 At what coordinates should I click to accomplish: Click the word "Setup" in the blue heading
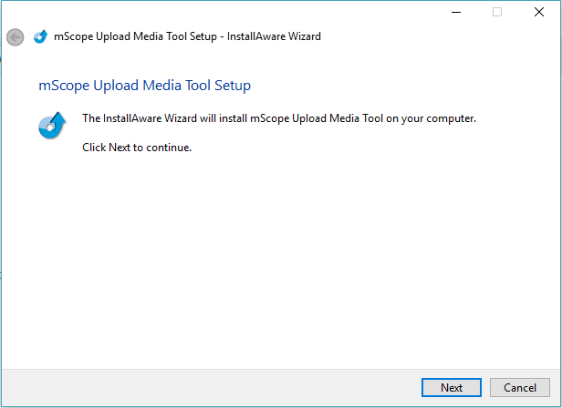coord(233,86)
